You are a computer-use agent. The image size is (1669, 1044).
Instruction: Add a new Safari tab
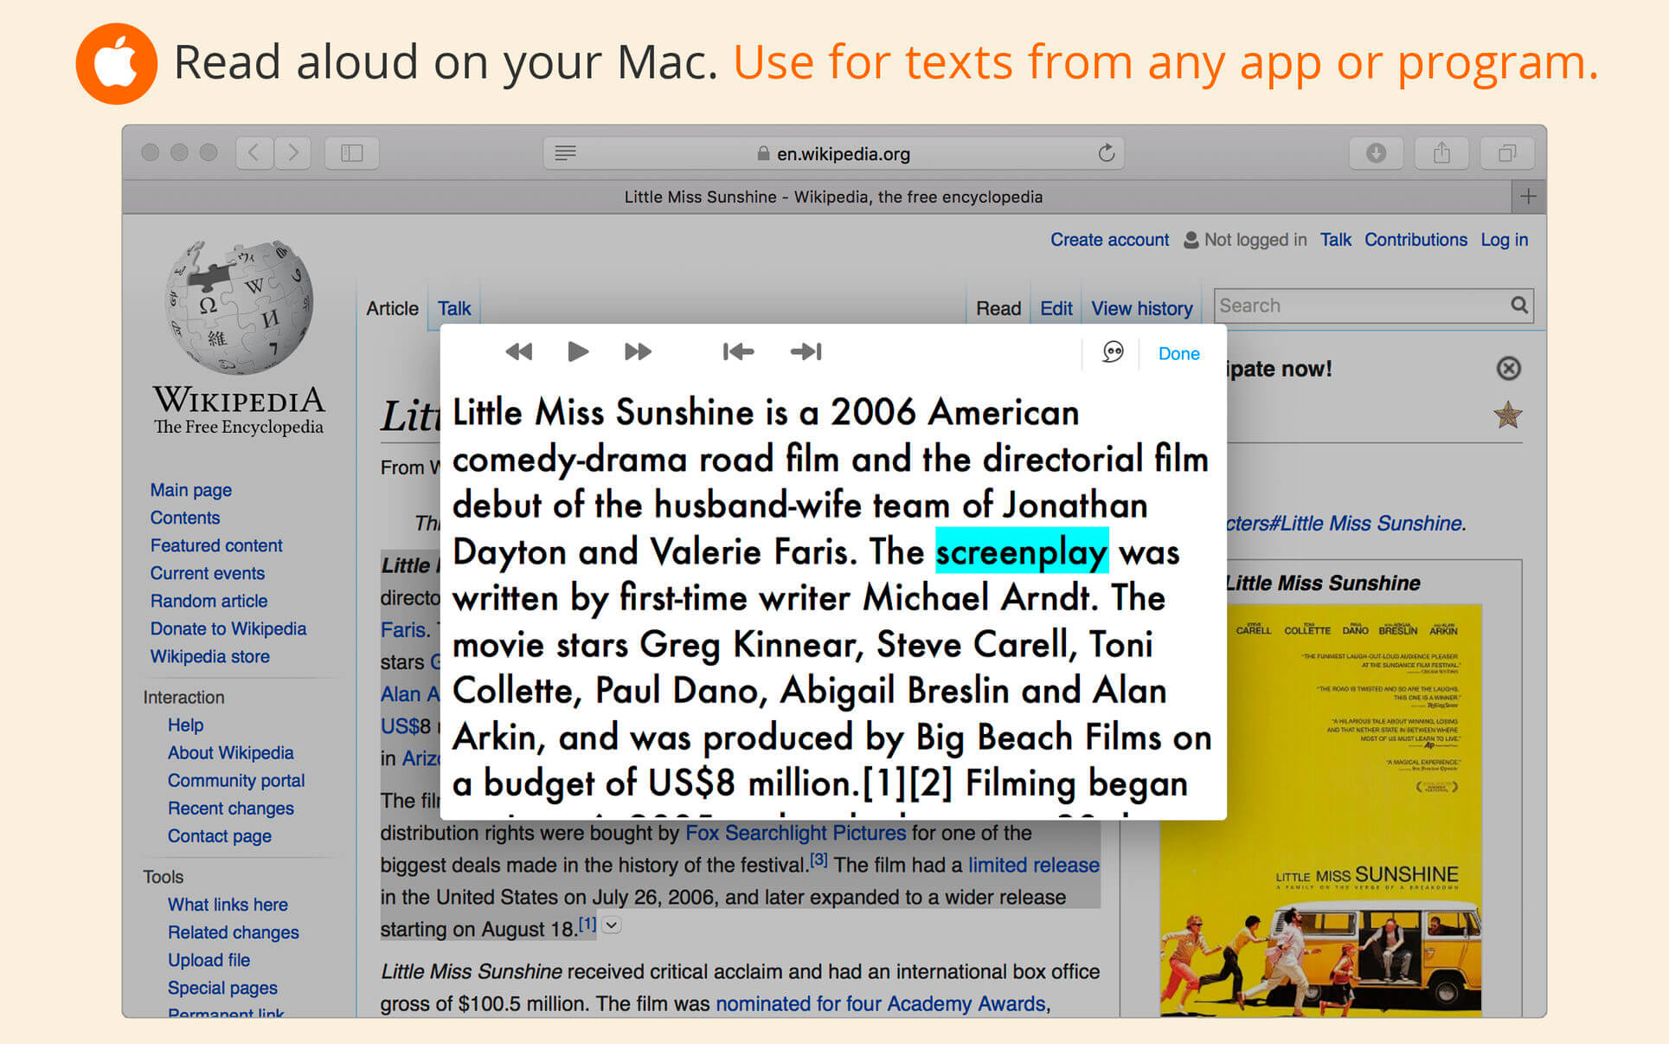tap(1528, 197)
